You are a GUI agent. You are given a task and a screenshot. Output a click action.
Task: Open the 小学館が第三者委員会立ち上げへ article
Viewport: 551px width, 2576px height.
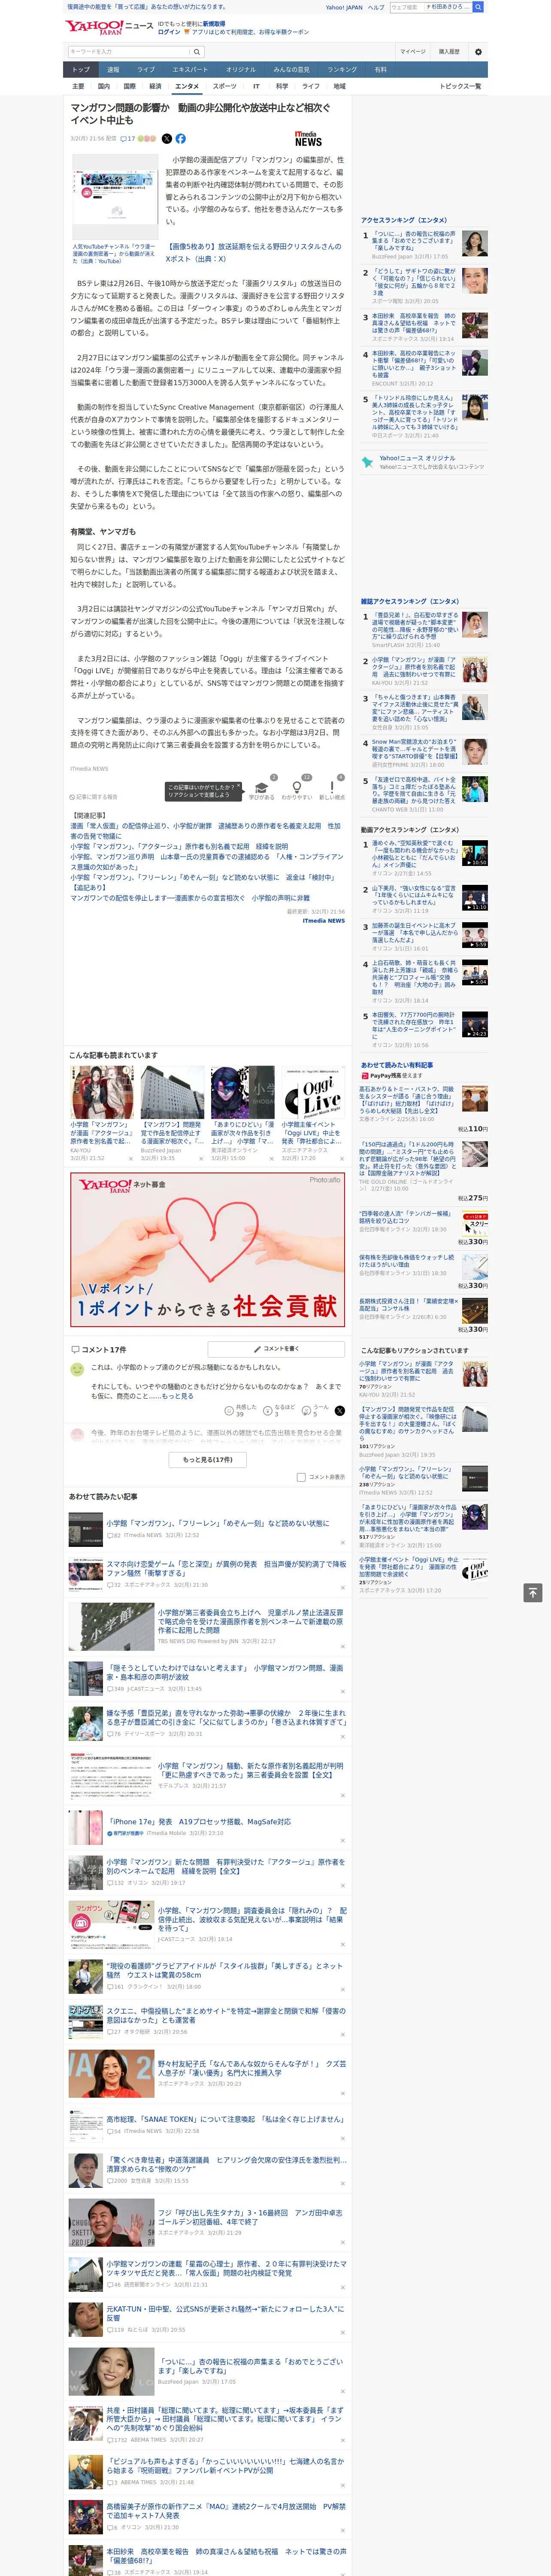coord(250,1622)
